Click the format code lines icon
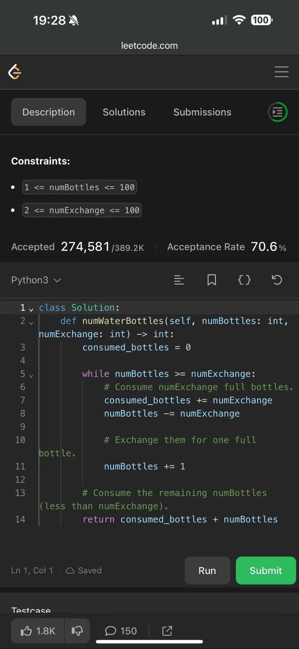The image size is (299, 649). pyautogui.click(x=179, y=280)
